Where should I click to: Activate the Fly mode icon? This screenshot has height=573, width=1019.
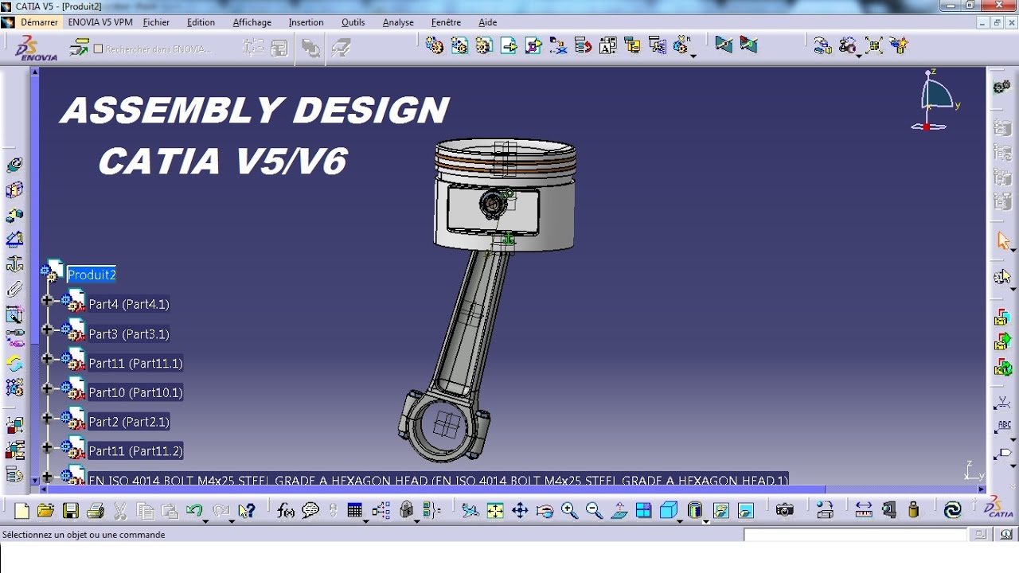470,511
